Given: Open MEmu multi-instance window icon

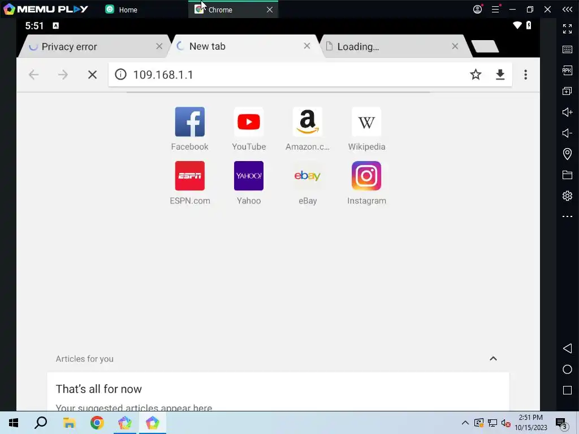Looking at the screenshot, I should tap(567, 91).
